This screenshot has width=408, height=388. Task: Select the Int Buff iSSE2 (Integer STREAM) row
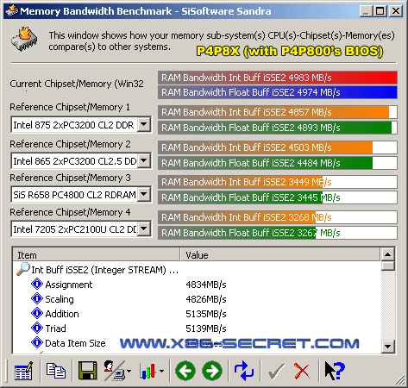tap(104, 270)
